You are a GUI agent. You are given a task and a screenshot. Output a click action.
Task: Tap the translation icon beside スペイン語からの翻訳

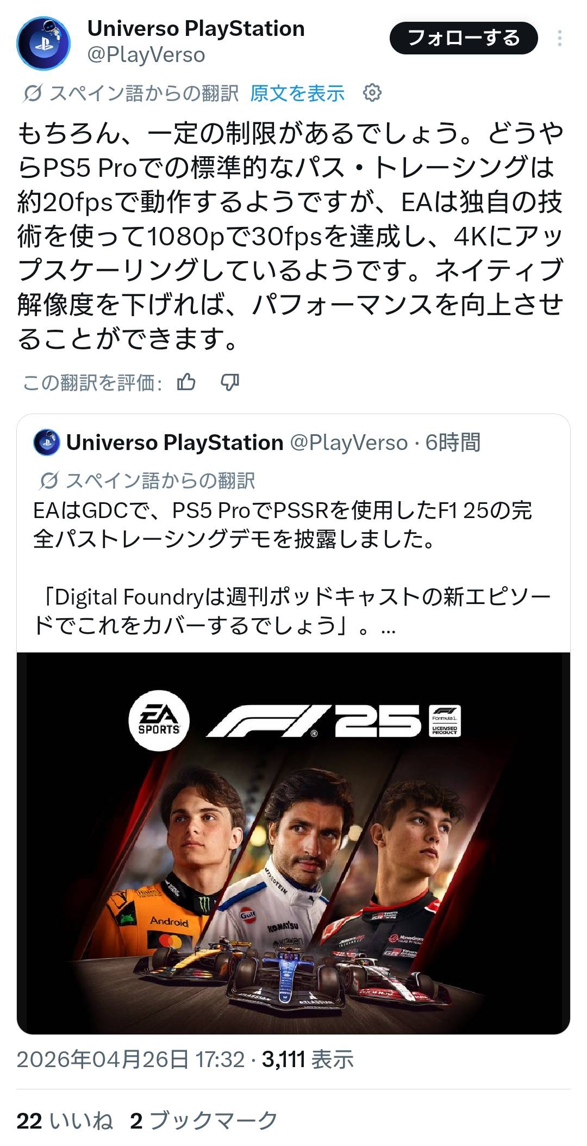click(x=32, y=94)
